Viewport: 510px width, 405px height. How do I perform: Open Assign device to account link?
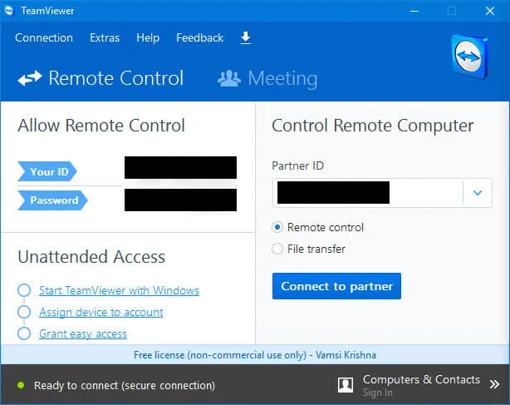(101, 312)
